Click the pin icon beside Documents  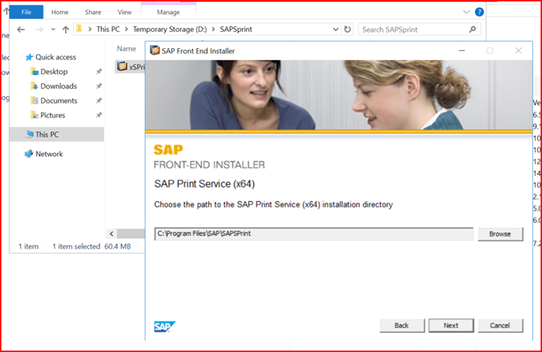pos(99,100)
